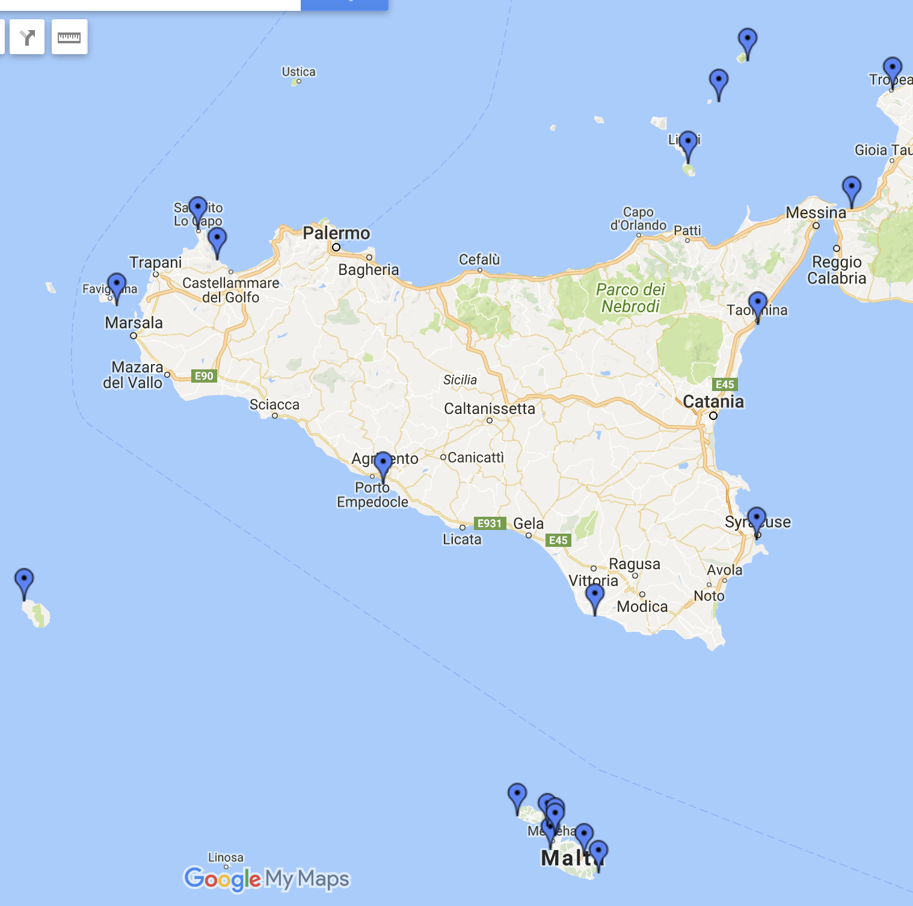Open the Tropea marker

[x=892, y=70]
